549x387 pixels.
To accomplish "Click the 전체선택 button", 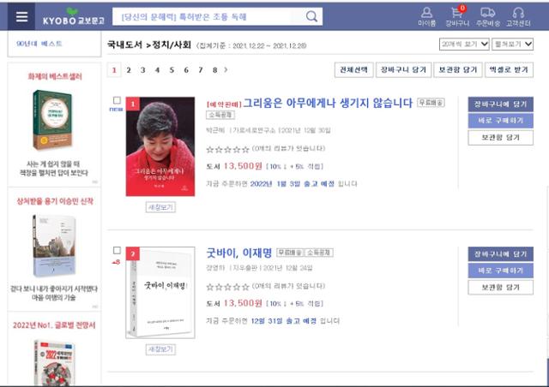I will click(x=354, y=69).
